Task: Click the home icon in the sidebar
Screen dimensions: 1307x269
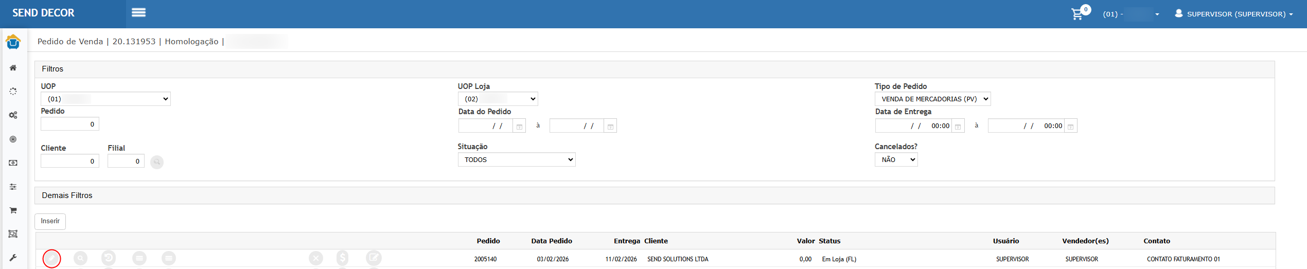Action: coord(13,68)
